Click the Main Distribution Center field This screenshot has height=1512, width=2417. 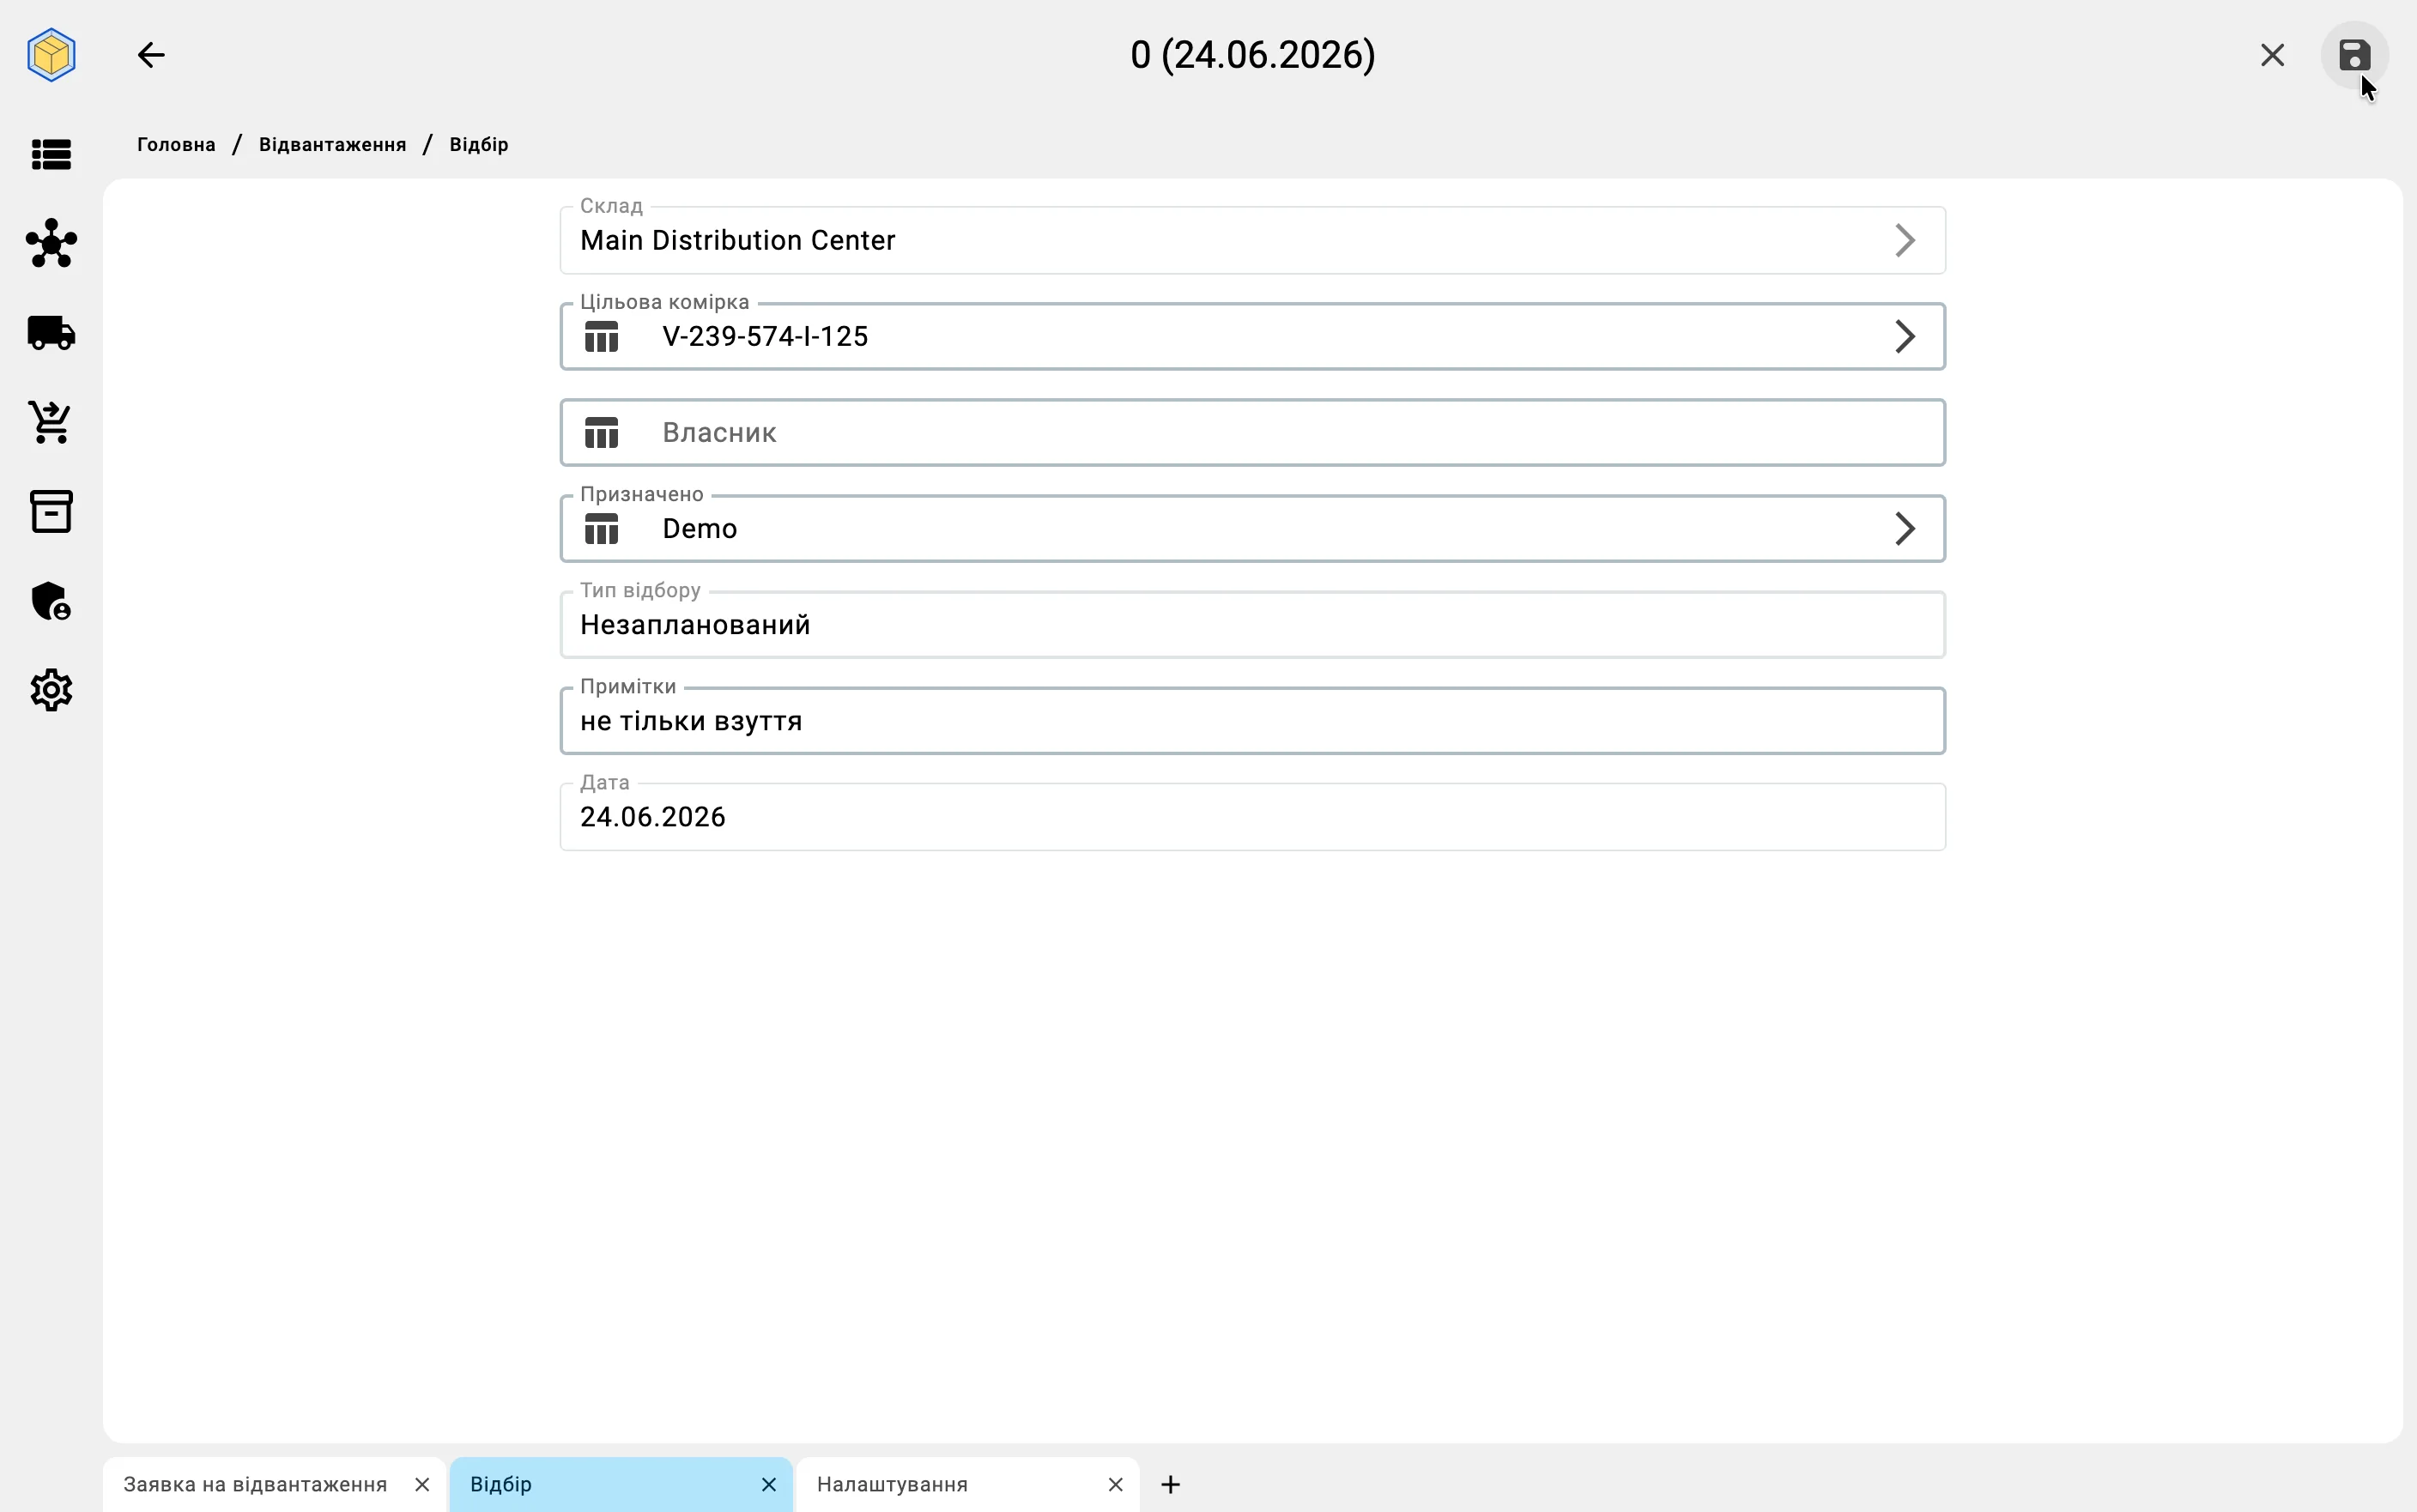(1252, 240)
